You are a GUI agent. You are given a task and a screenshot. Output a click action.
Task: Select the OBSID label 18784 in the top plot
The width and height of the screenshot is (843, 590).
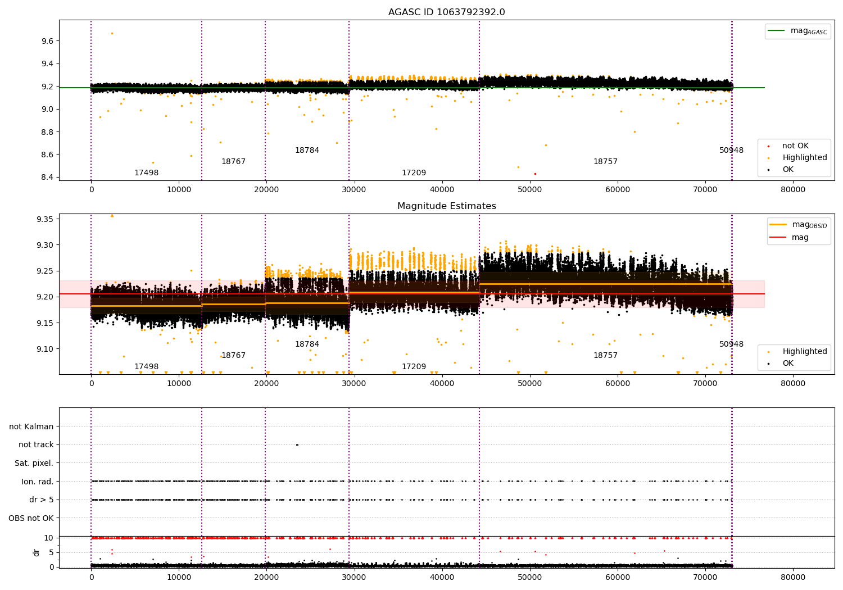pos(307,151)
